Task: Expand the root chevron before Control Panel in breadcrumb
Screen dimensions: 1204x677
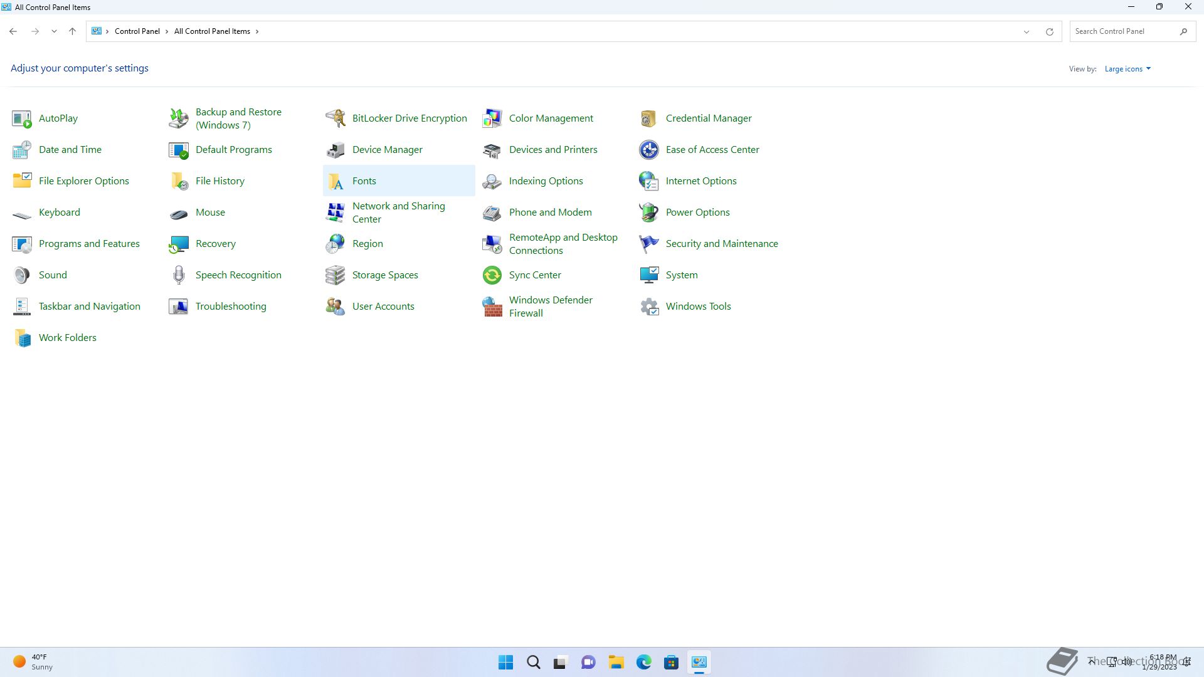Action: click(x=107, y=31)
